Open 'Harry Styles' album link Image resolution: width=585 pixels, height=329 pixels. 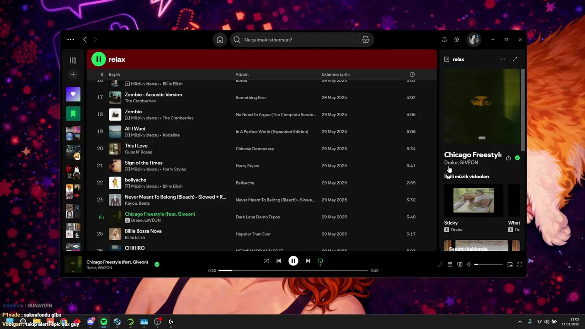[247, 166]
